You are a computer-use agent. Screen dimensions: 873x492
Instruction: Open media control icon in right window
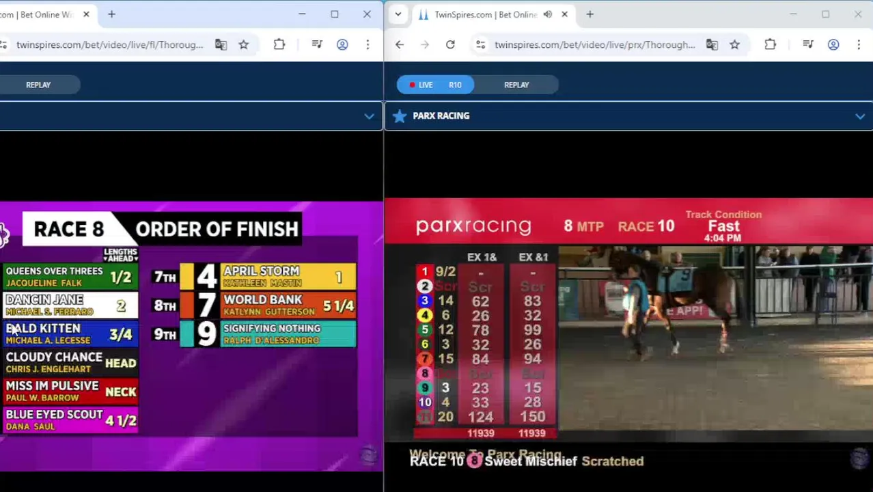point(808,44)
